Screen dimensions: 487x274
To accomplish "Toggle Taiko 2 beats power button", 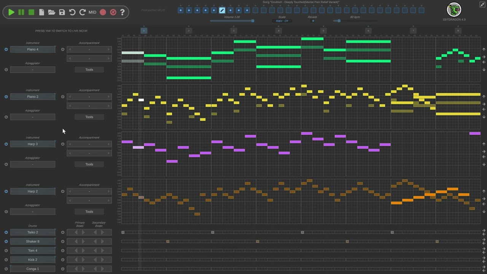I will pos(63,232).
